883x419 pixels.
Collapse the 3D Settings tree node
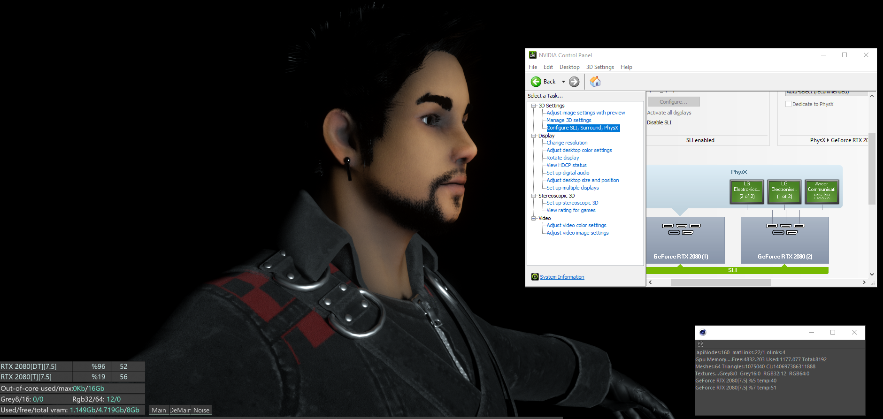tap(534, 106)
